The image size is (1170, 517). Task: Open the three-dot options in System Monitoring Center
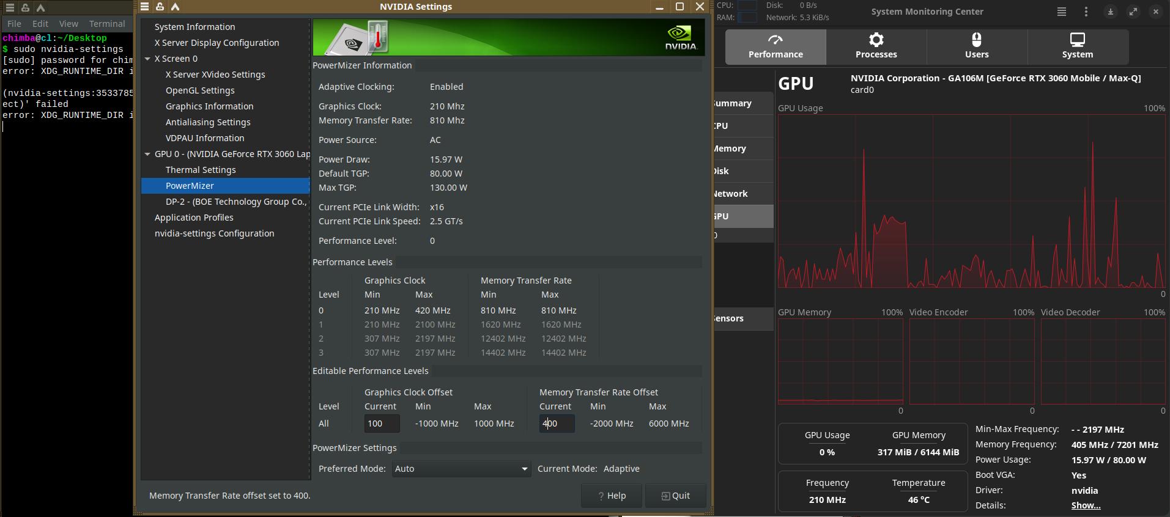click(x=1086, y=12)
